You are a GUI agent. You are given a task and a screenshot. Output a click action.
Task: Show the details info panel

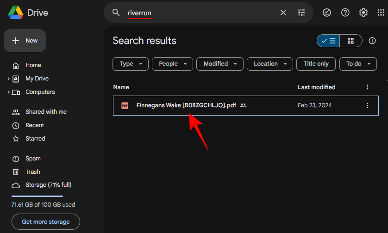tap(372, 41)
